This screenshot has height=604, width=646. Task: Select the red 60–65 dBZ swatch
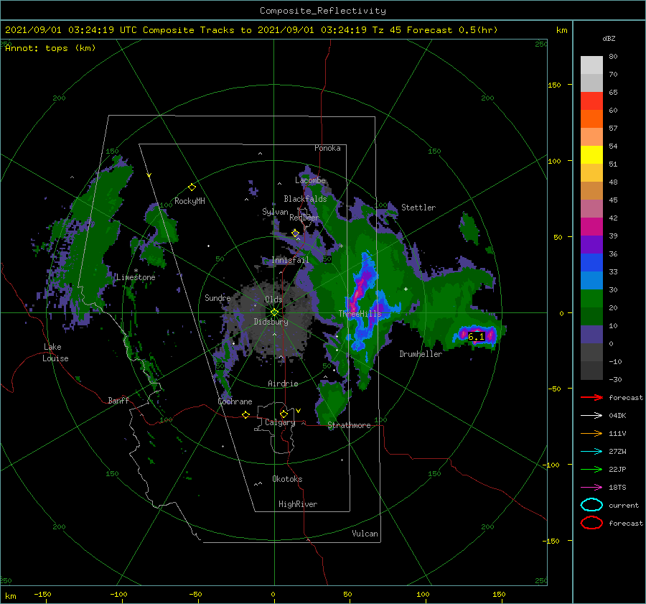591,101
